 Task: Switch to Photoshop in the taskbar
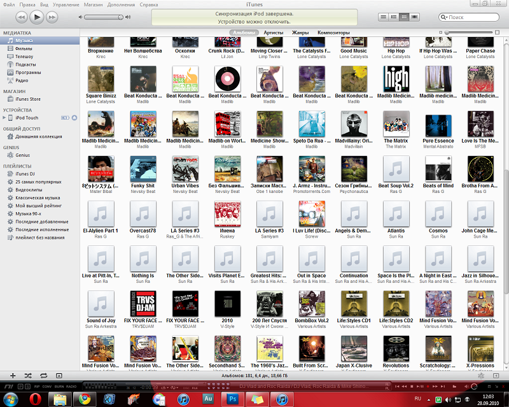233,399
